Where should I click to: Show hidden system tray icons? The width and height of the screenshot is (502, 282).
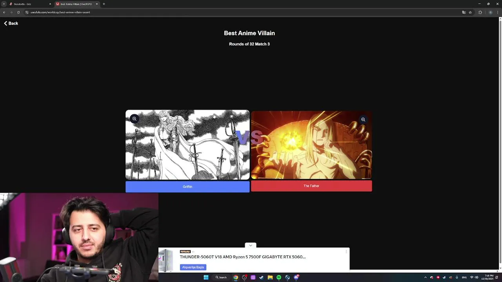click(x=426, y=277)
